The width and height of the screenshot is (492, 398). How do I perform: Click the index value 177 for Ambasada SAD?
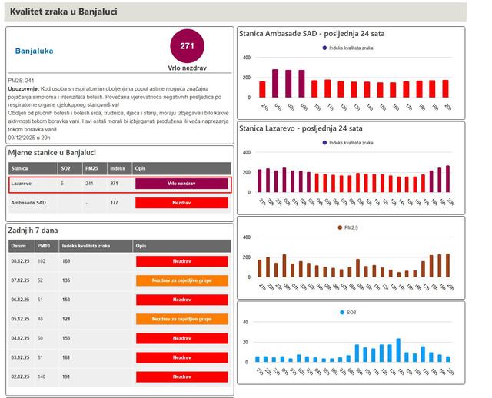point(115,203)
